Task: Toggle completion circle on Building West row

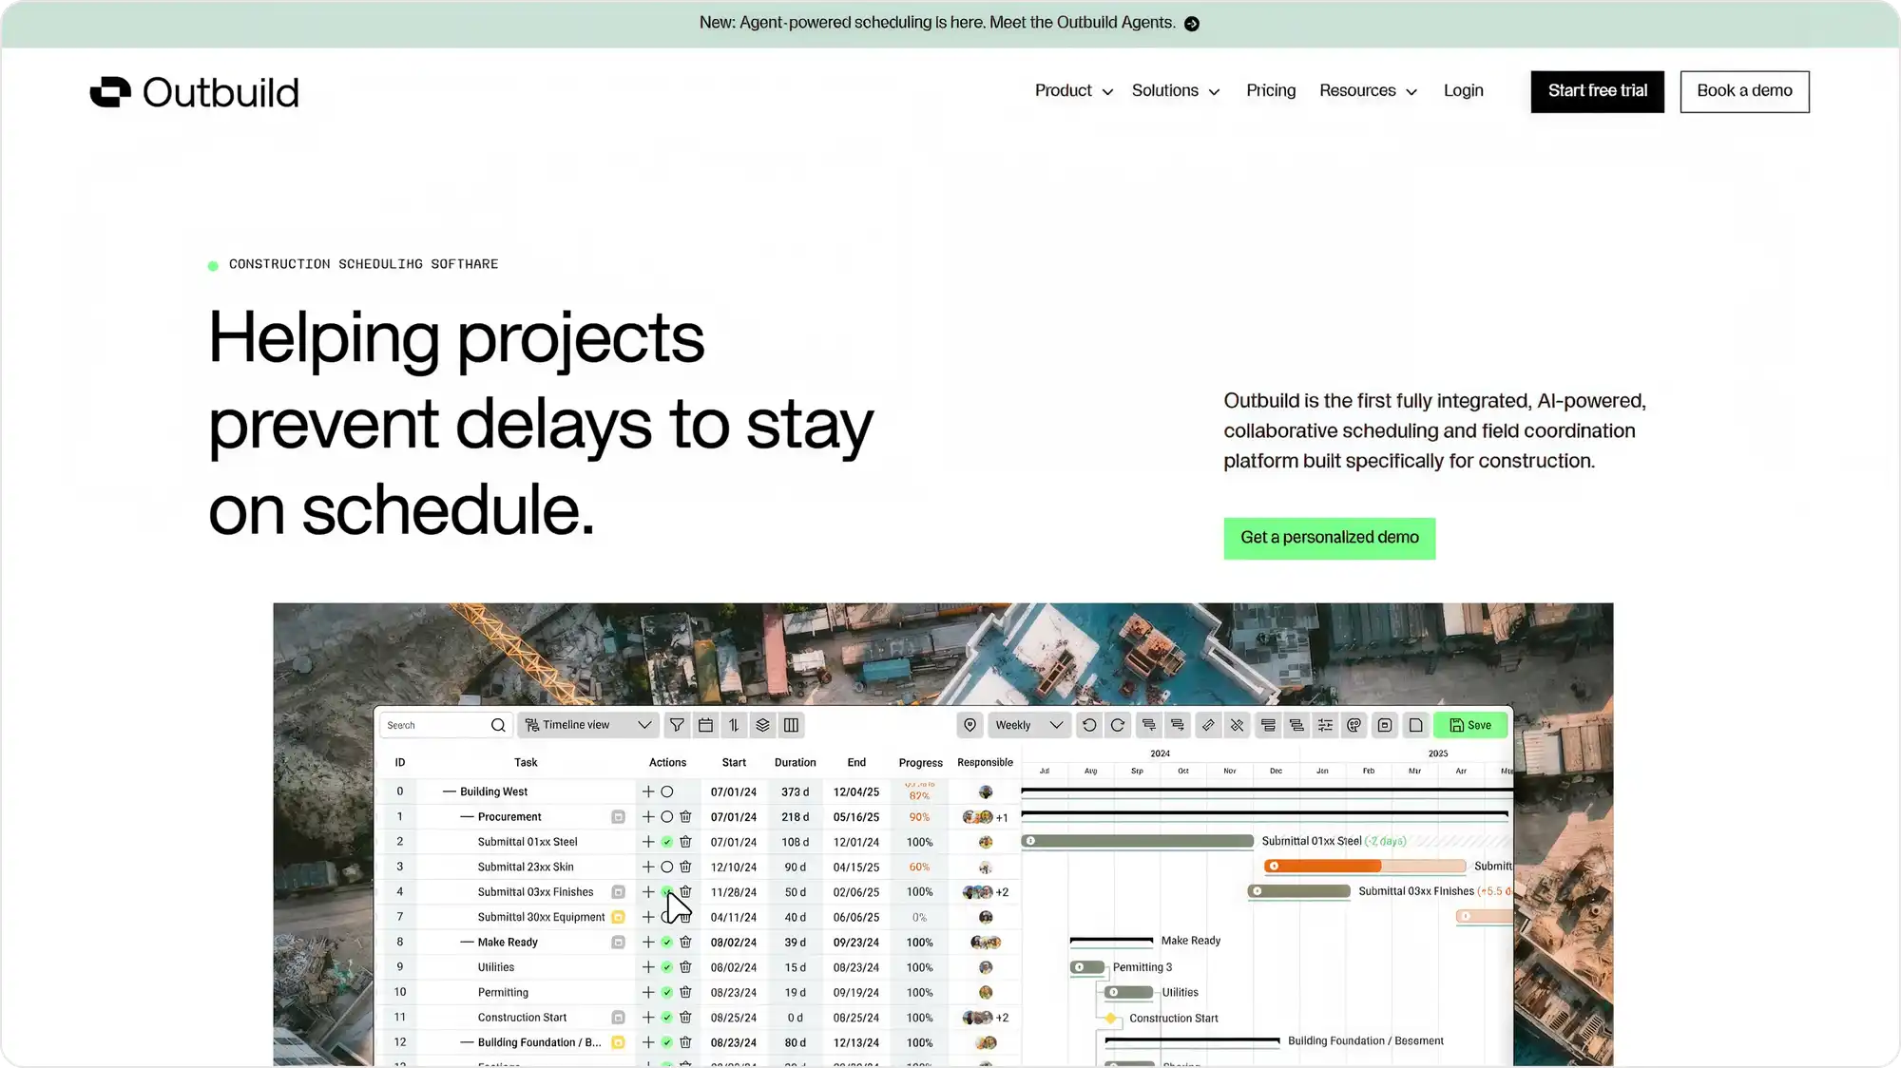Action: coord(667,791)
